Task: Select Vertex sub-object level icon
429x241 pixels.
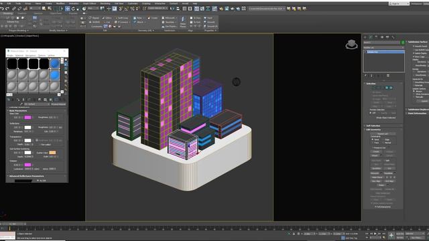Action: [x=374, y=88]
